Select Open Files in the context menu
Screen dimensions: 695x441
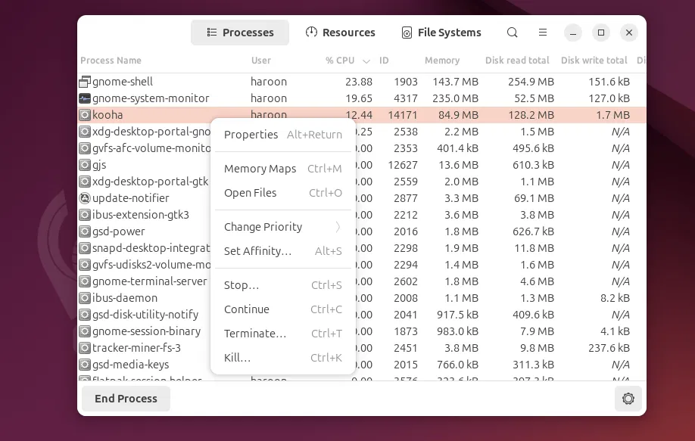point(251,193)
